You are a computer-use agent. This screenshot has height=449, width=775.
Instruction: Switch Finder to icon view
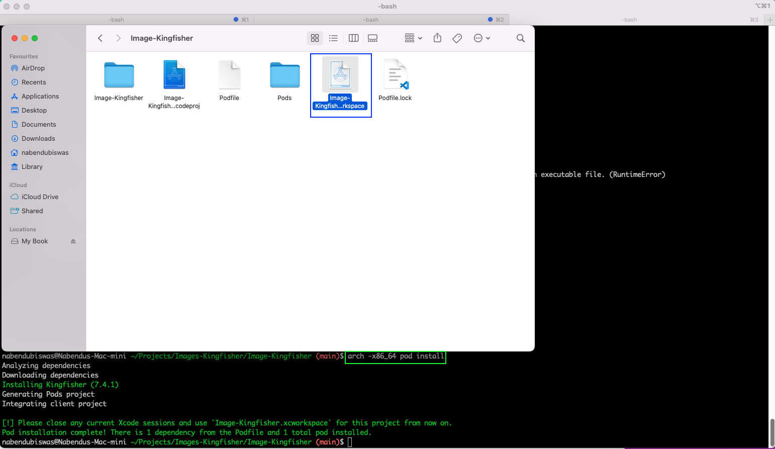coord(315,38)
